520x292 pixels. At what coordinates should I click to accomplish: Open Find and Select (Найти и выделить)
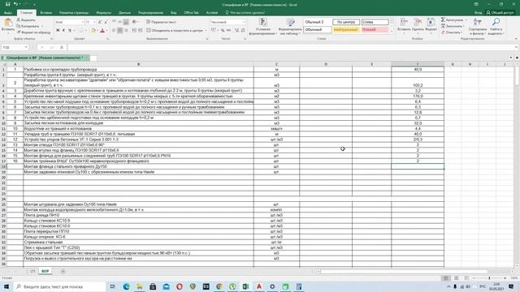496,27
